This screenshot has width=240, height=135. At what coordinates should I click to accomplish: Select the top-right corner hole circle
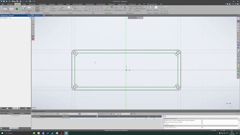(x=178, y=53)
